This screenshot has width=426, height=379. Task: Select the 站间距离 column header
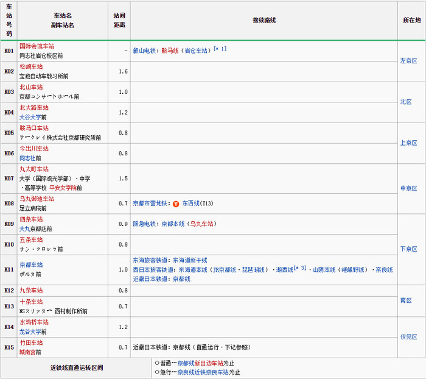click(x=119, y=20)
